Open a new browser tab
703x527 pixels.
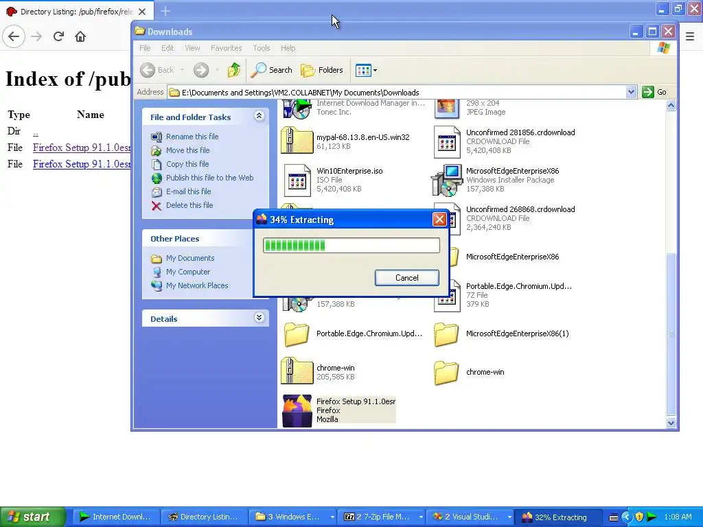pyautogui.click(x=165, y=11)
